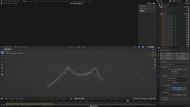Hide Chain_Instance.001 with its eye icon
The image size is (190, 107).
click(187, 16)
